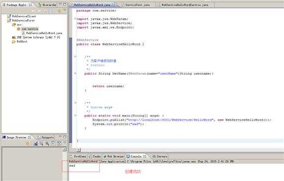Open the Problems tab
The width and height of the screenshot is (284, 181).
tap(78, 156)
